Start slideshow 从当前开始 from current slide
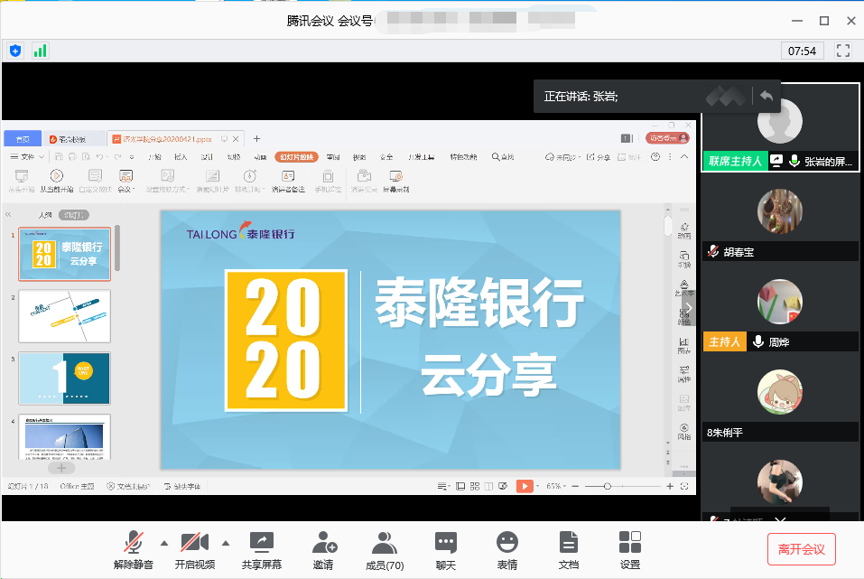864x579 pixels. pos(56,181)
